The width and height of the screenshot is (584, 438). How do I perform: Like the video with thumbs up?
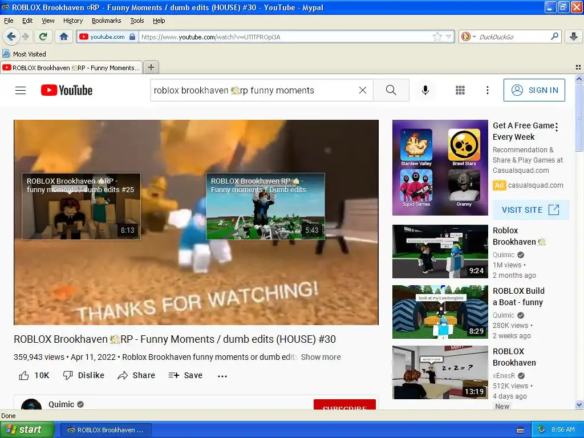[34, 375]
